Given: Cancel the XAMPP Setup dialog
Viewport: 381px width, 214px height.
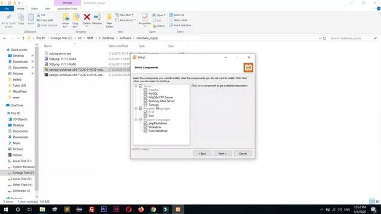Looking at the screenshot, I should click(243, 153).
